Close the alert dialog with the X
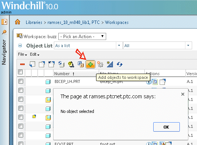Viewport: 197px width, 145px height. coord(183,94)
